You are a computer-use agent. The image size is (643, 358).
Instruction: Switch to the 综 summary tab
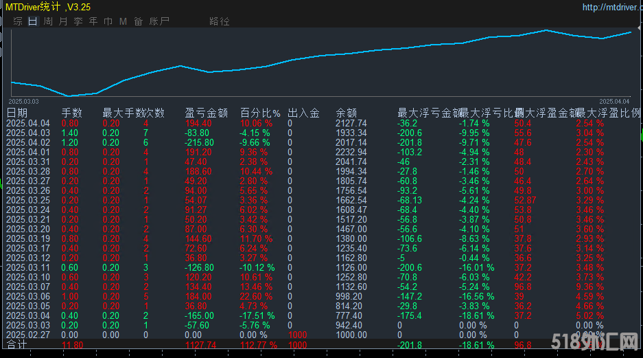coord(18,21)
